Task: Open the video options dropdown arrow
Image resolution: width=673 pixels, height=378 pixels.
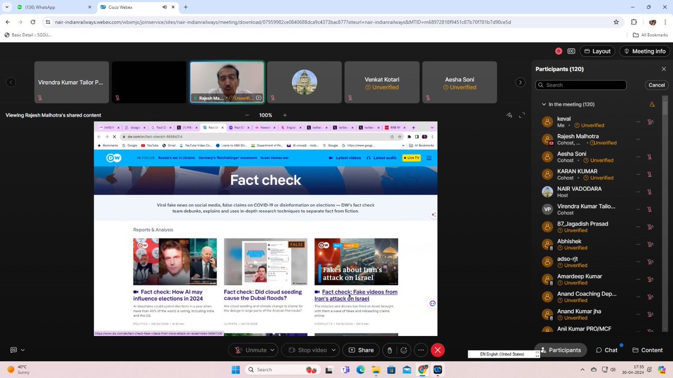Action: [334, 350]
